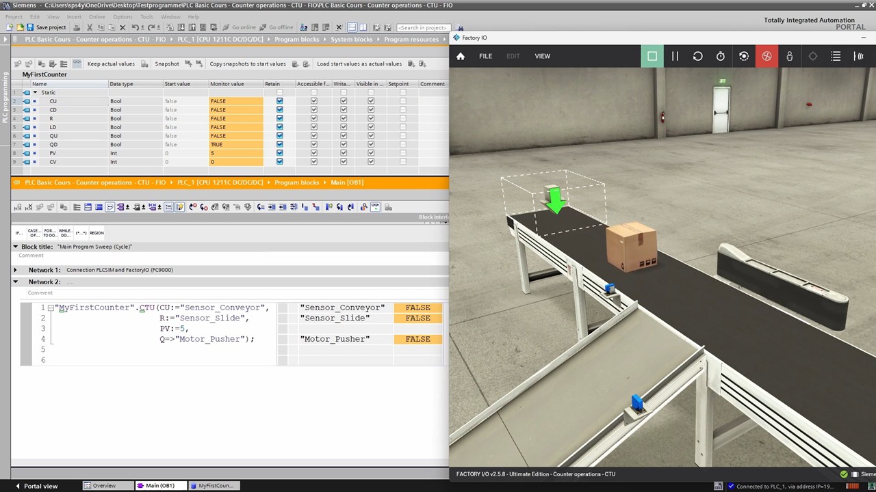
Task: Switch to Main (OB1) tab
Action: [159, 486]
